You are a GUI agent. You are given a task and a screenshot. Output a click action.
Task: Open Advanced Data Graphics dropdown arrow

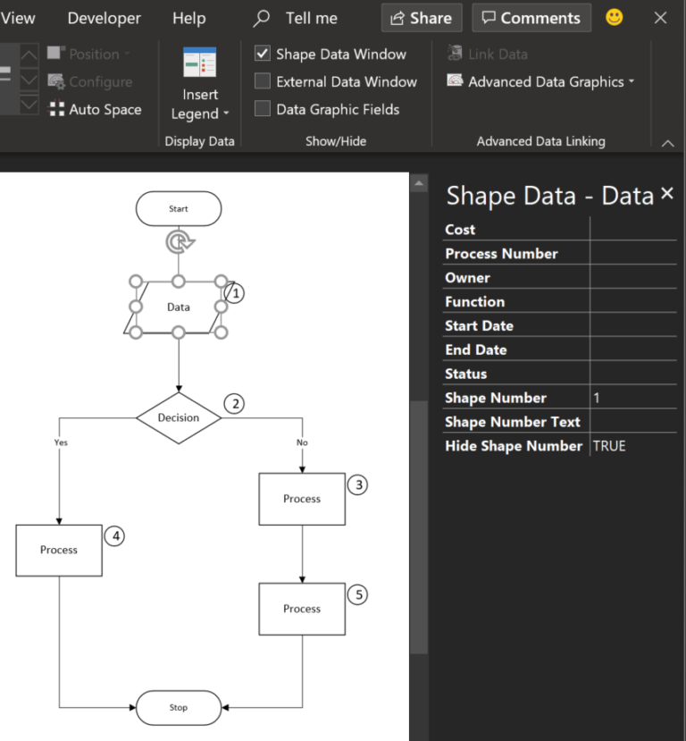[x=632, y=81]
